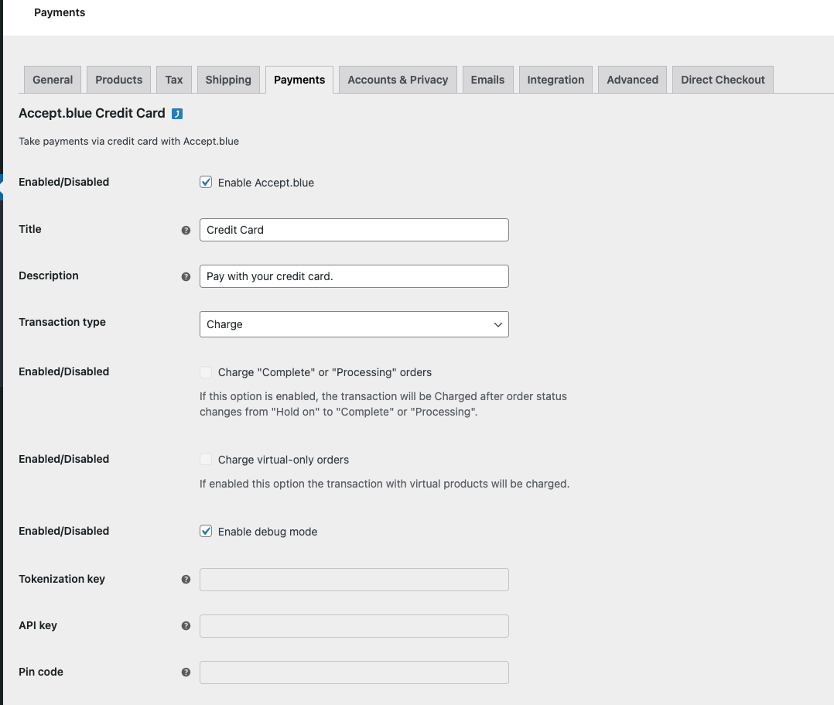Open the Transaction type dropdown
This screenshot has width=834, height=705.
tap(354, 324)
